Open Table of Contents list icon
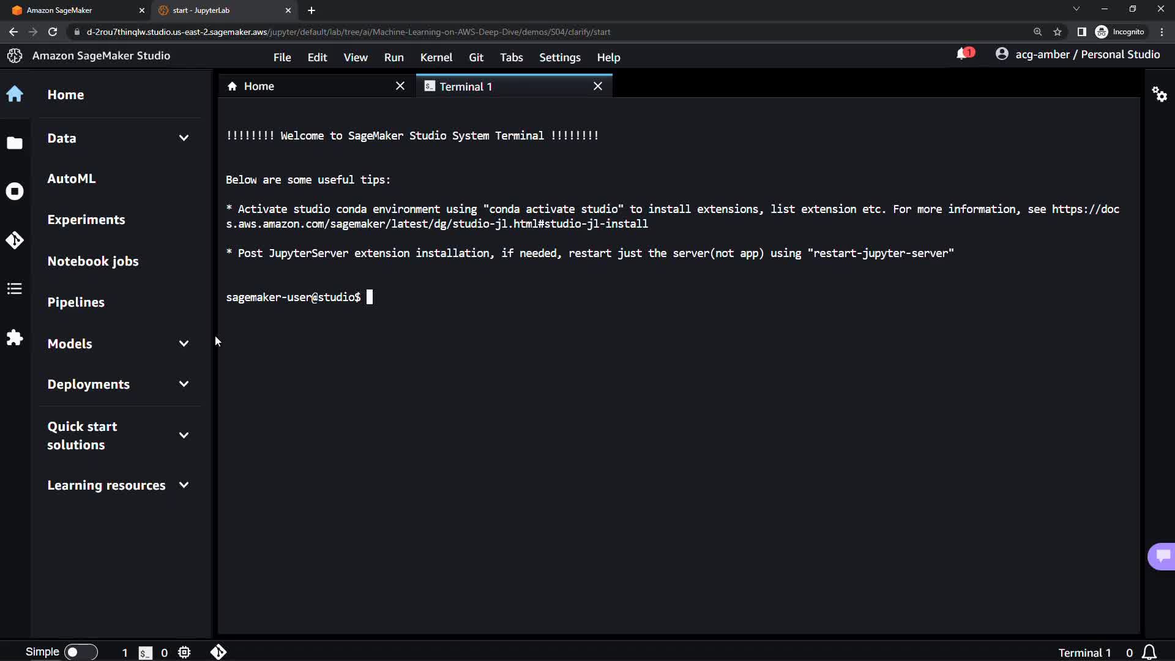The width and height of the screenshot is (1175, 661). pos(15,289)
